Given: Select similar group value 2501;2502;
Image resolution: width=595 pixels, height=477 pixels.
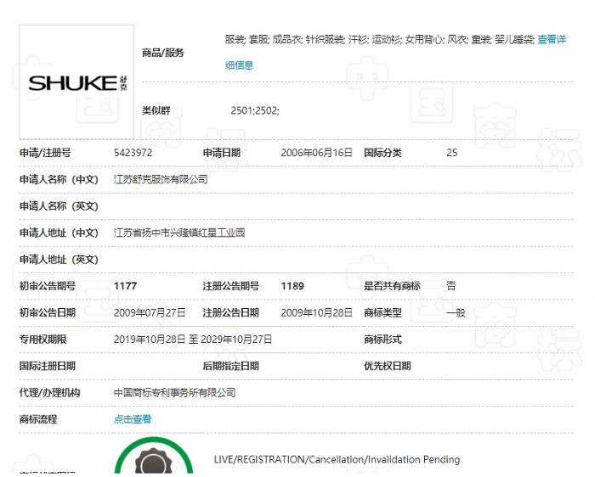Looking at the screenshot, I should click(x=255, y=110).
